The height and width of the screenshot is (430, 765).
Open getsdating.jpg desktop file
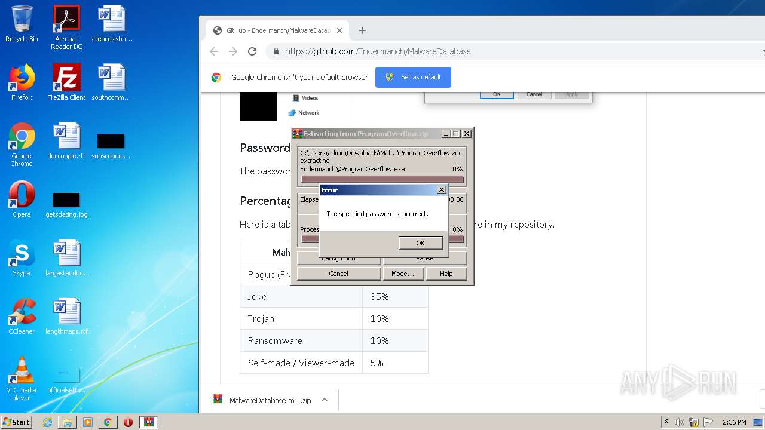(x=66, y=205)
